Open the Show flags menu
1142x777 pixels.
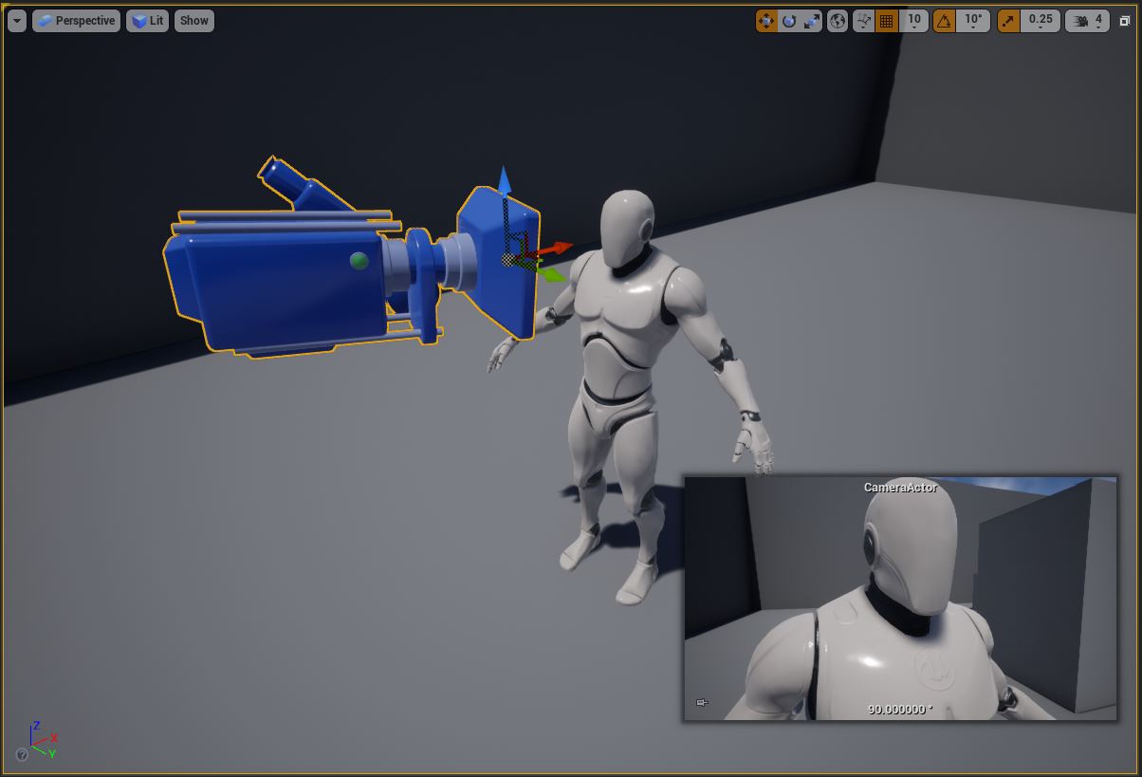tap(193, 21)
